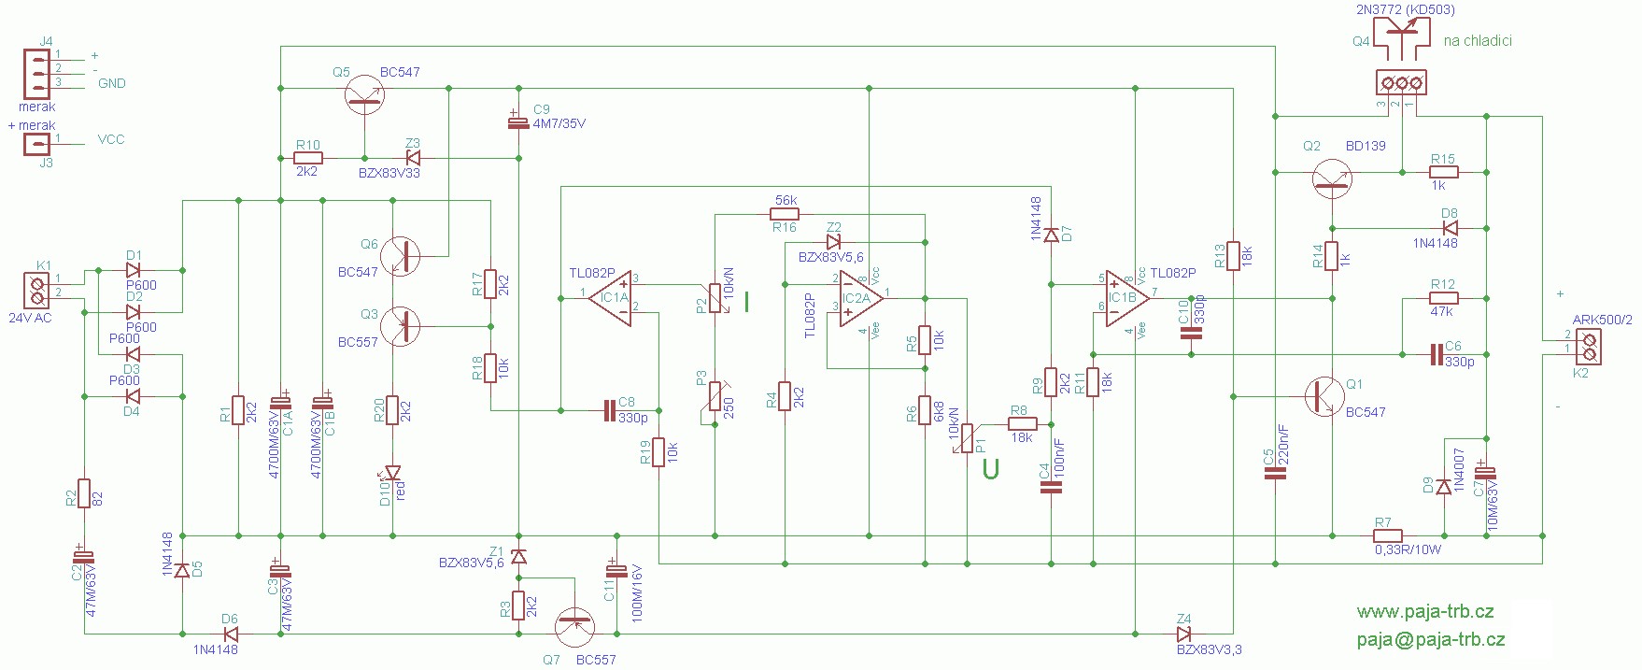Select the ARK500/2 output connector K2
This screenshot has height=670, width=1642.
click(1588, 349)
